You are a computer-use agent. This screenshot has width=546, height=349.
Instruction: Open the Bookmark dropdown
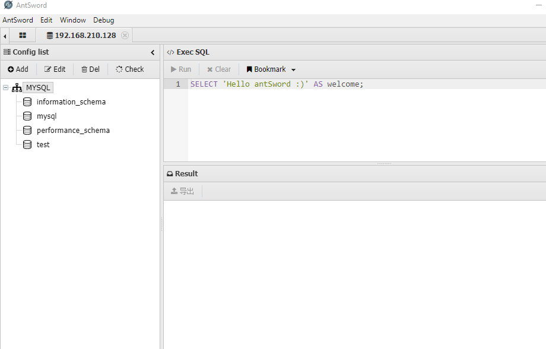pyautogui.click(x=271, y=69)
